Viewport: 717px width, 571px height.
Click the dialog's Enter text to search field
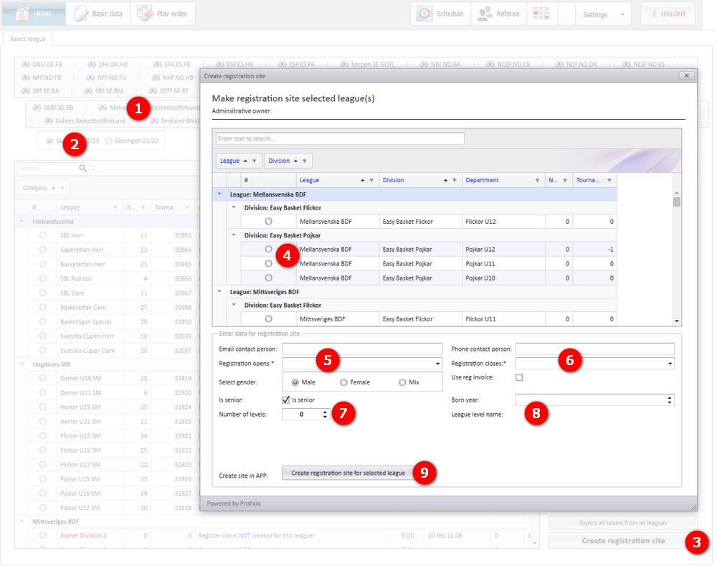point(340,138)
